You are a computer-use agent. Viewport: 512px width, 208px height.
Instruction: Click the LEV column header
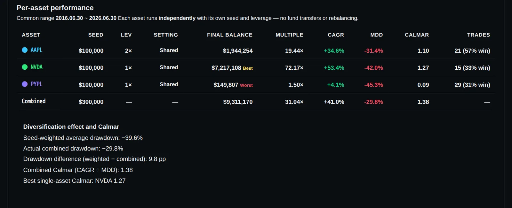tap(126, 35)
